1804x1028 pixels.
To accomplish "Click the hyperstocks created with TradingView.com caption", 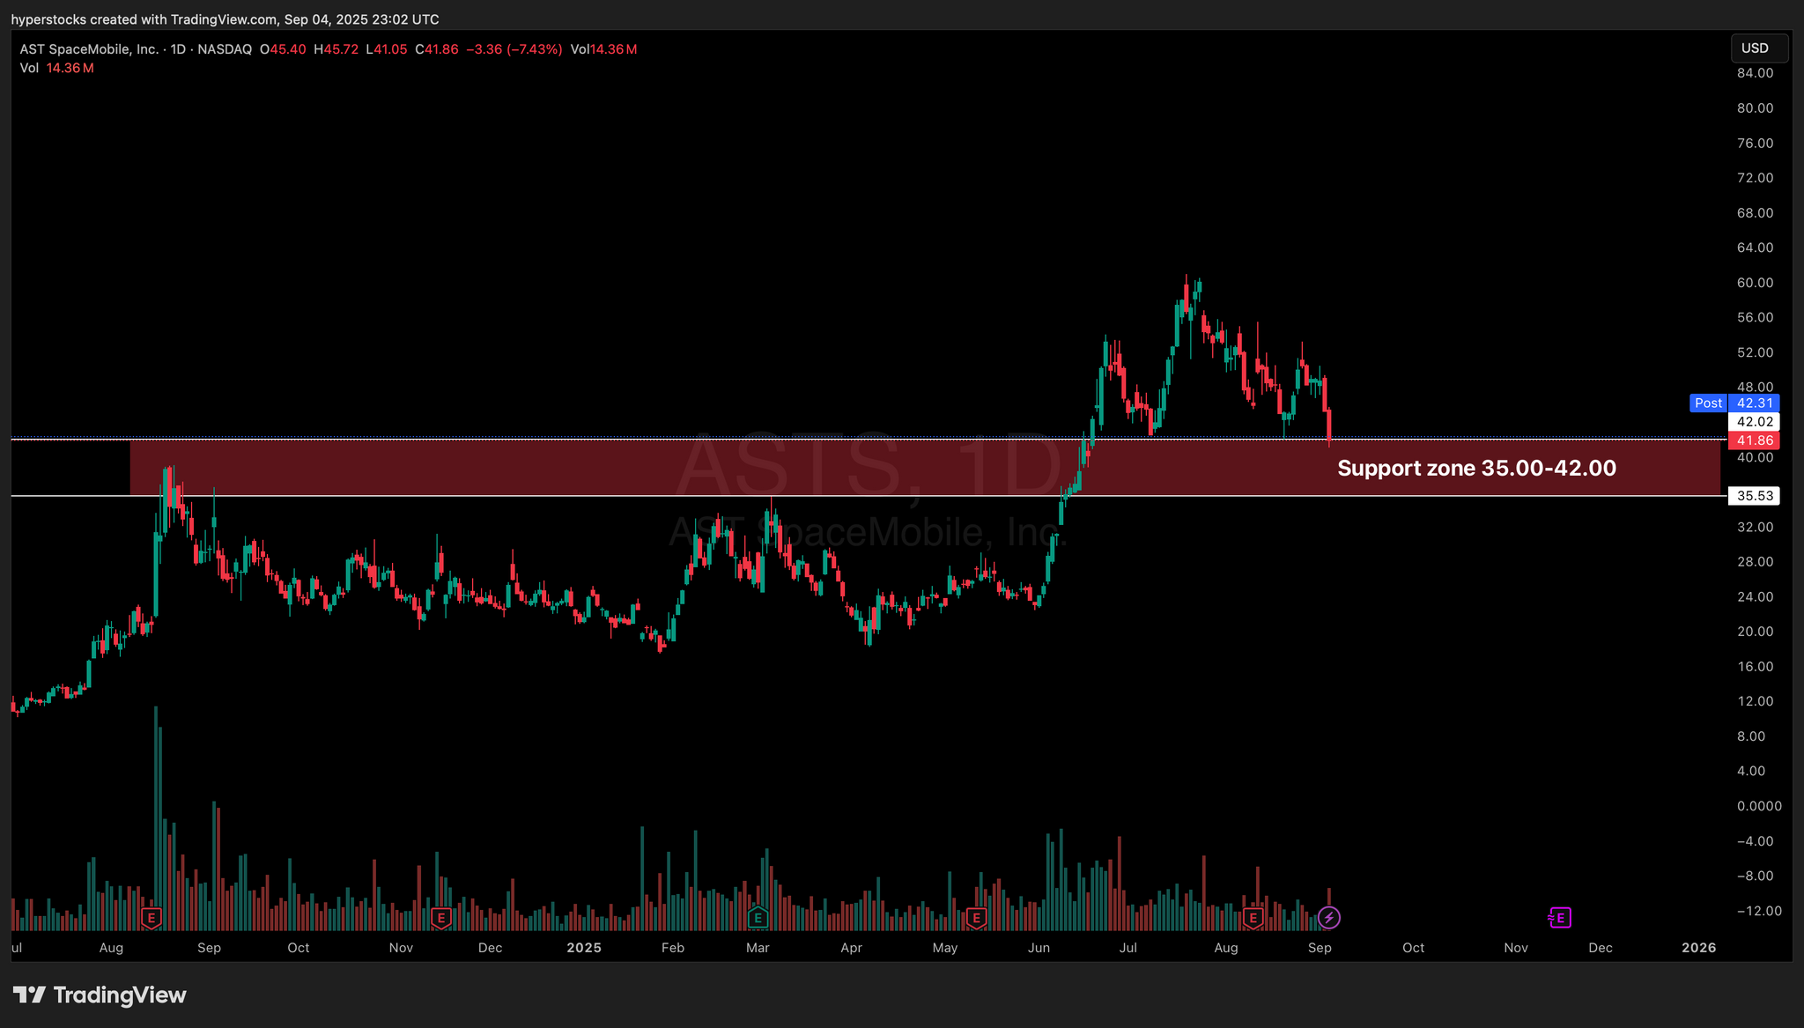I will click(x=225, y=19).
